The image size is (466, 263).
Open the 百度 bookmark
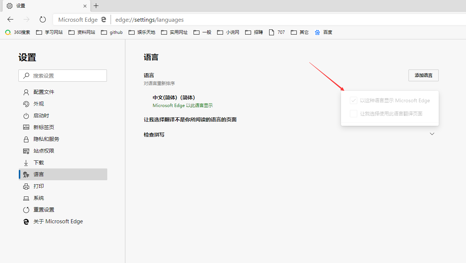coord(323,32)
